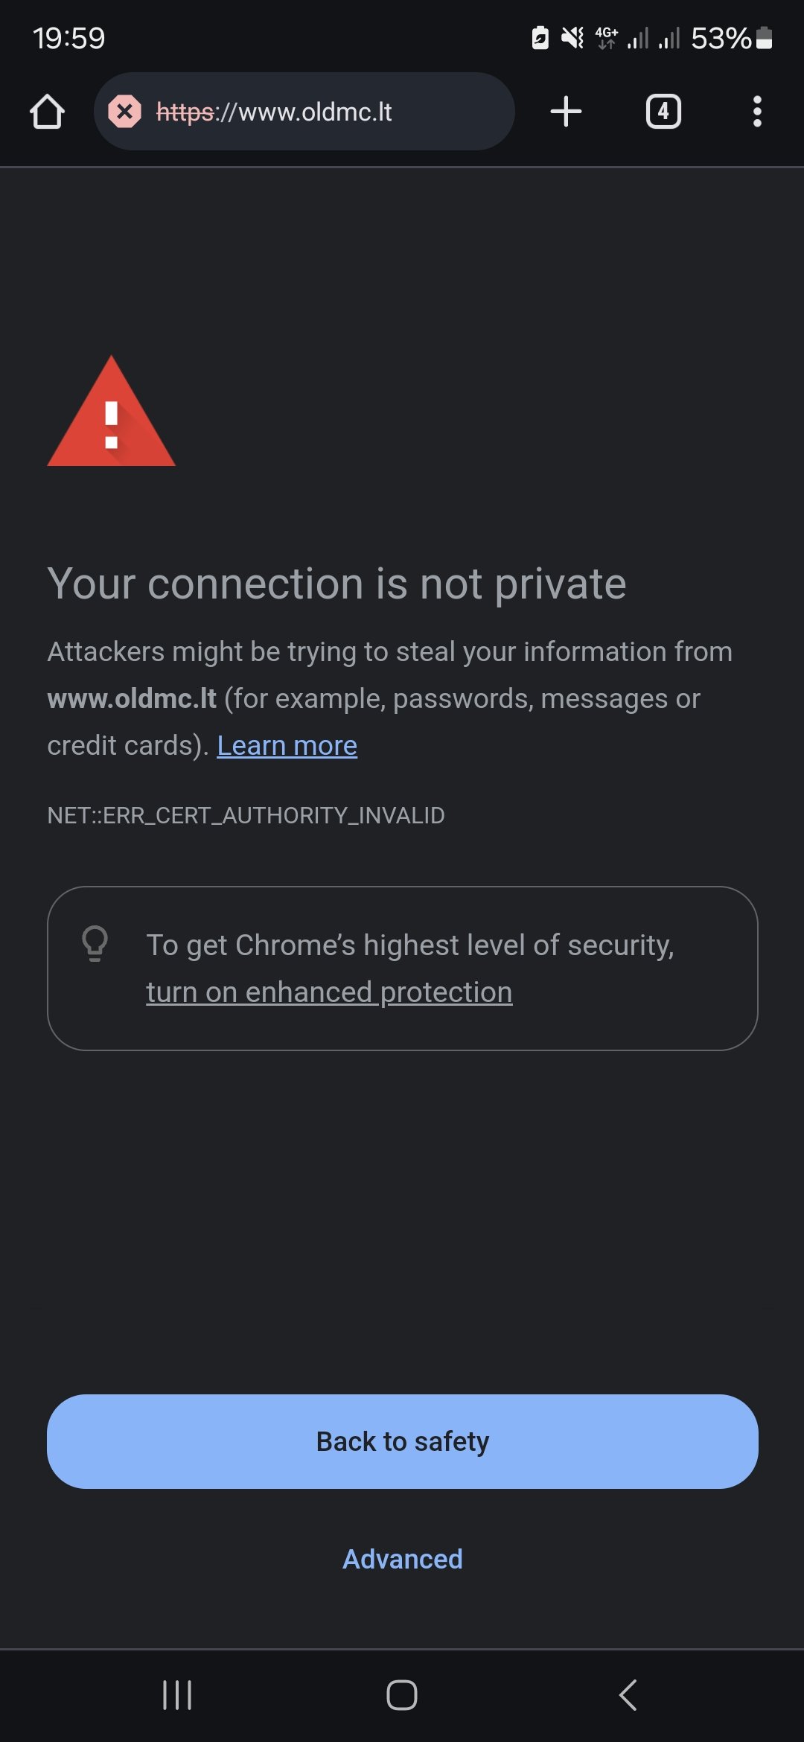This screenshot has width=804, height=1742.
Task: Tap the red not-secure warning icon
Action: click(125, 112)
